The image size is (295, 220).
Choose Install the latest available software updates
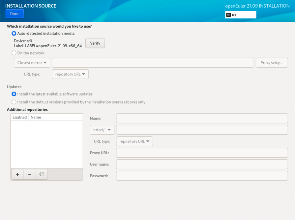(x=14, y=94)
